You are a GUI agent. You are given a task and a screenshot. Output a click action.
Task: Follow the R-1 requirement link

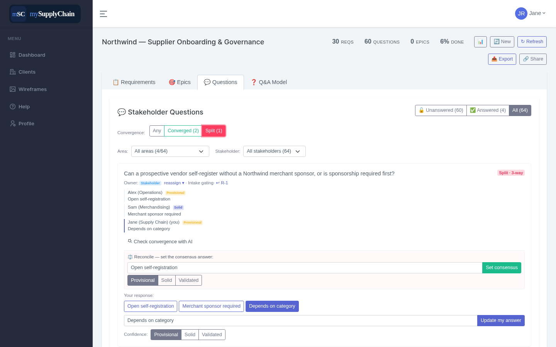[222, 183]
